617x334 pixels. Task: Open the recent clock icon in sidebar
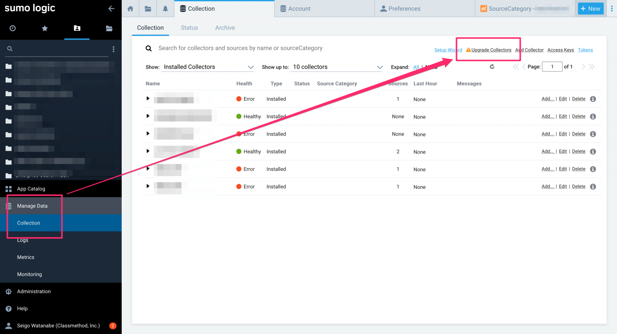12,28
